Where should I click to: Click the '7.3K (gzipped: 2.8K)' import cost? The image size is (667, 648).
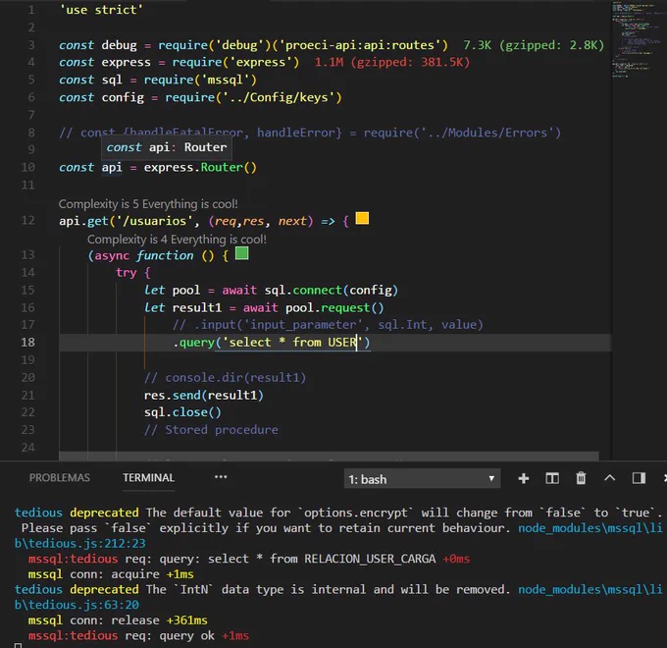click(x=534, y=45)
